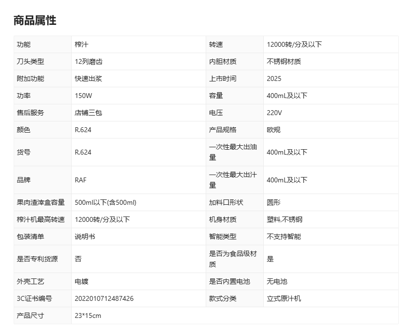Click the 售后服务 value 店铺三包
This screenshot has height=335, width=408.
[x=88, y=113]
